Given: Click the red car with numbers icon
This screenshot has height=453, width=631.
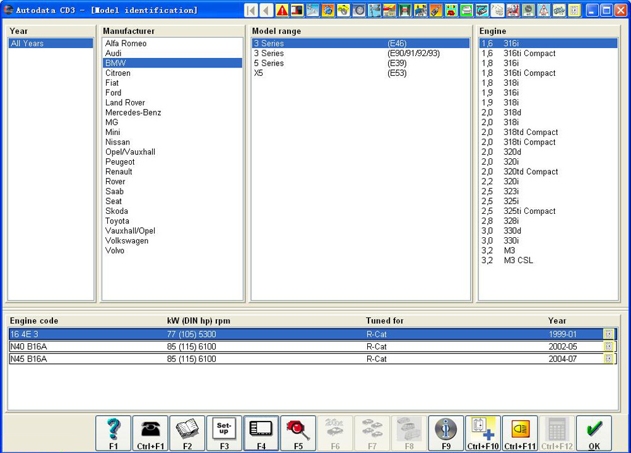Looking at the screenshot, I should (x=451, y=10).
